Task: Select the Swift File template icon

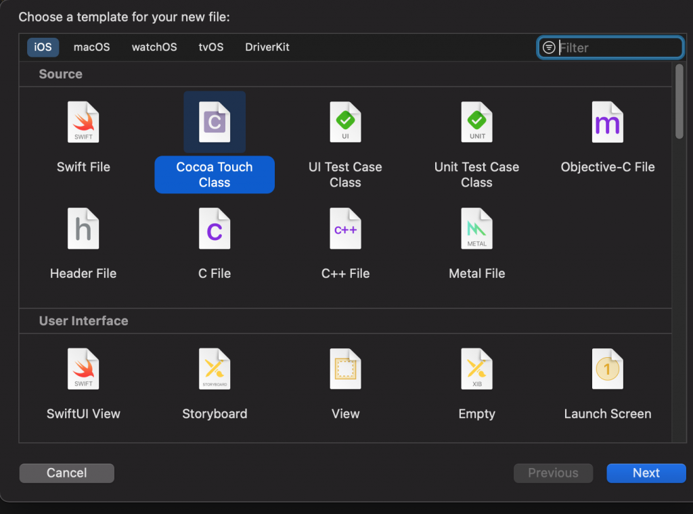Action: tap(83, 122)
